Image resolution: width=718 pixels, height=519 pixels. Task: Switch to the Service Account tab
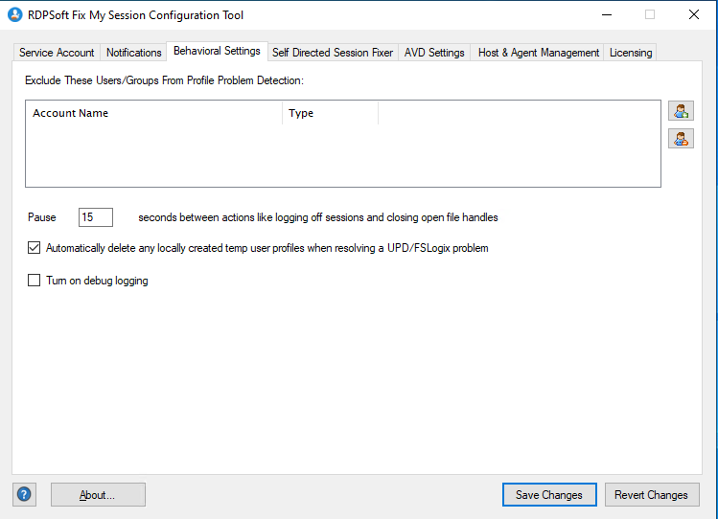point(57,53)
